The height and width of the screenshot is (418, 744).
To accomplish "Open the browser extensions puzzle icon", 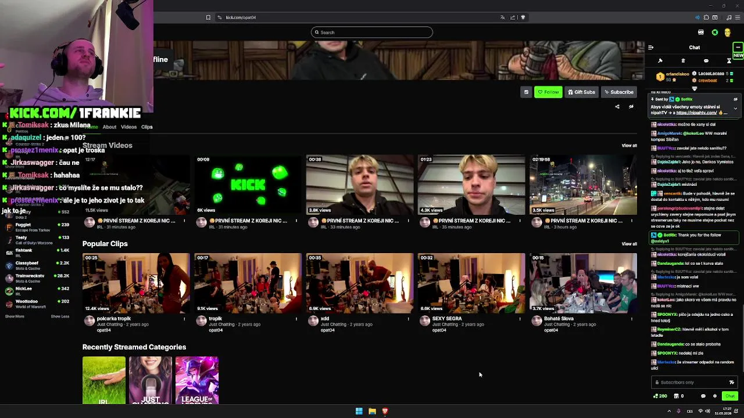I will (x=706, y=17).
